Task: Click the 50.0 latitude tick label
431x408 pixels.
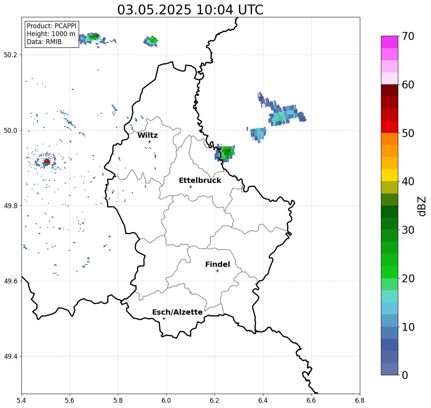Action: [11, 130]
